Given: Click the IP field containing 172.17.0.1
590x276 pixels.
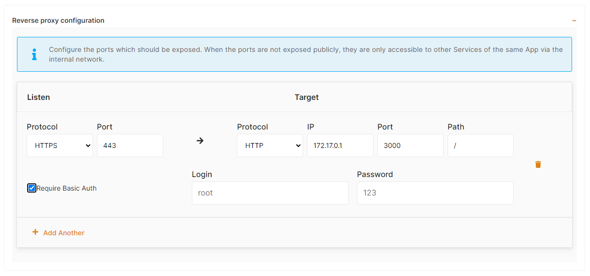Looking at the screenshot, I should pyautogui.click(x=340, y=146).
